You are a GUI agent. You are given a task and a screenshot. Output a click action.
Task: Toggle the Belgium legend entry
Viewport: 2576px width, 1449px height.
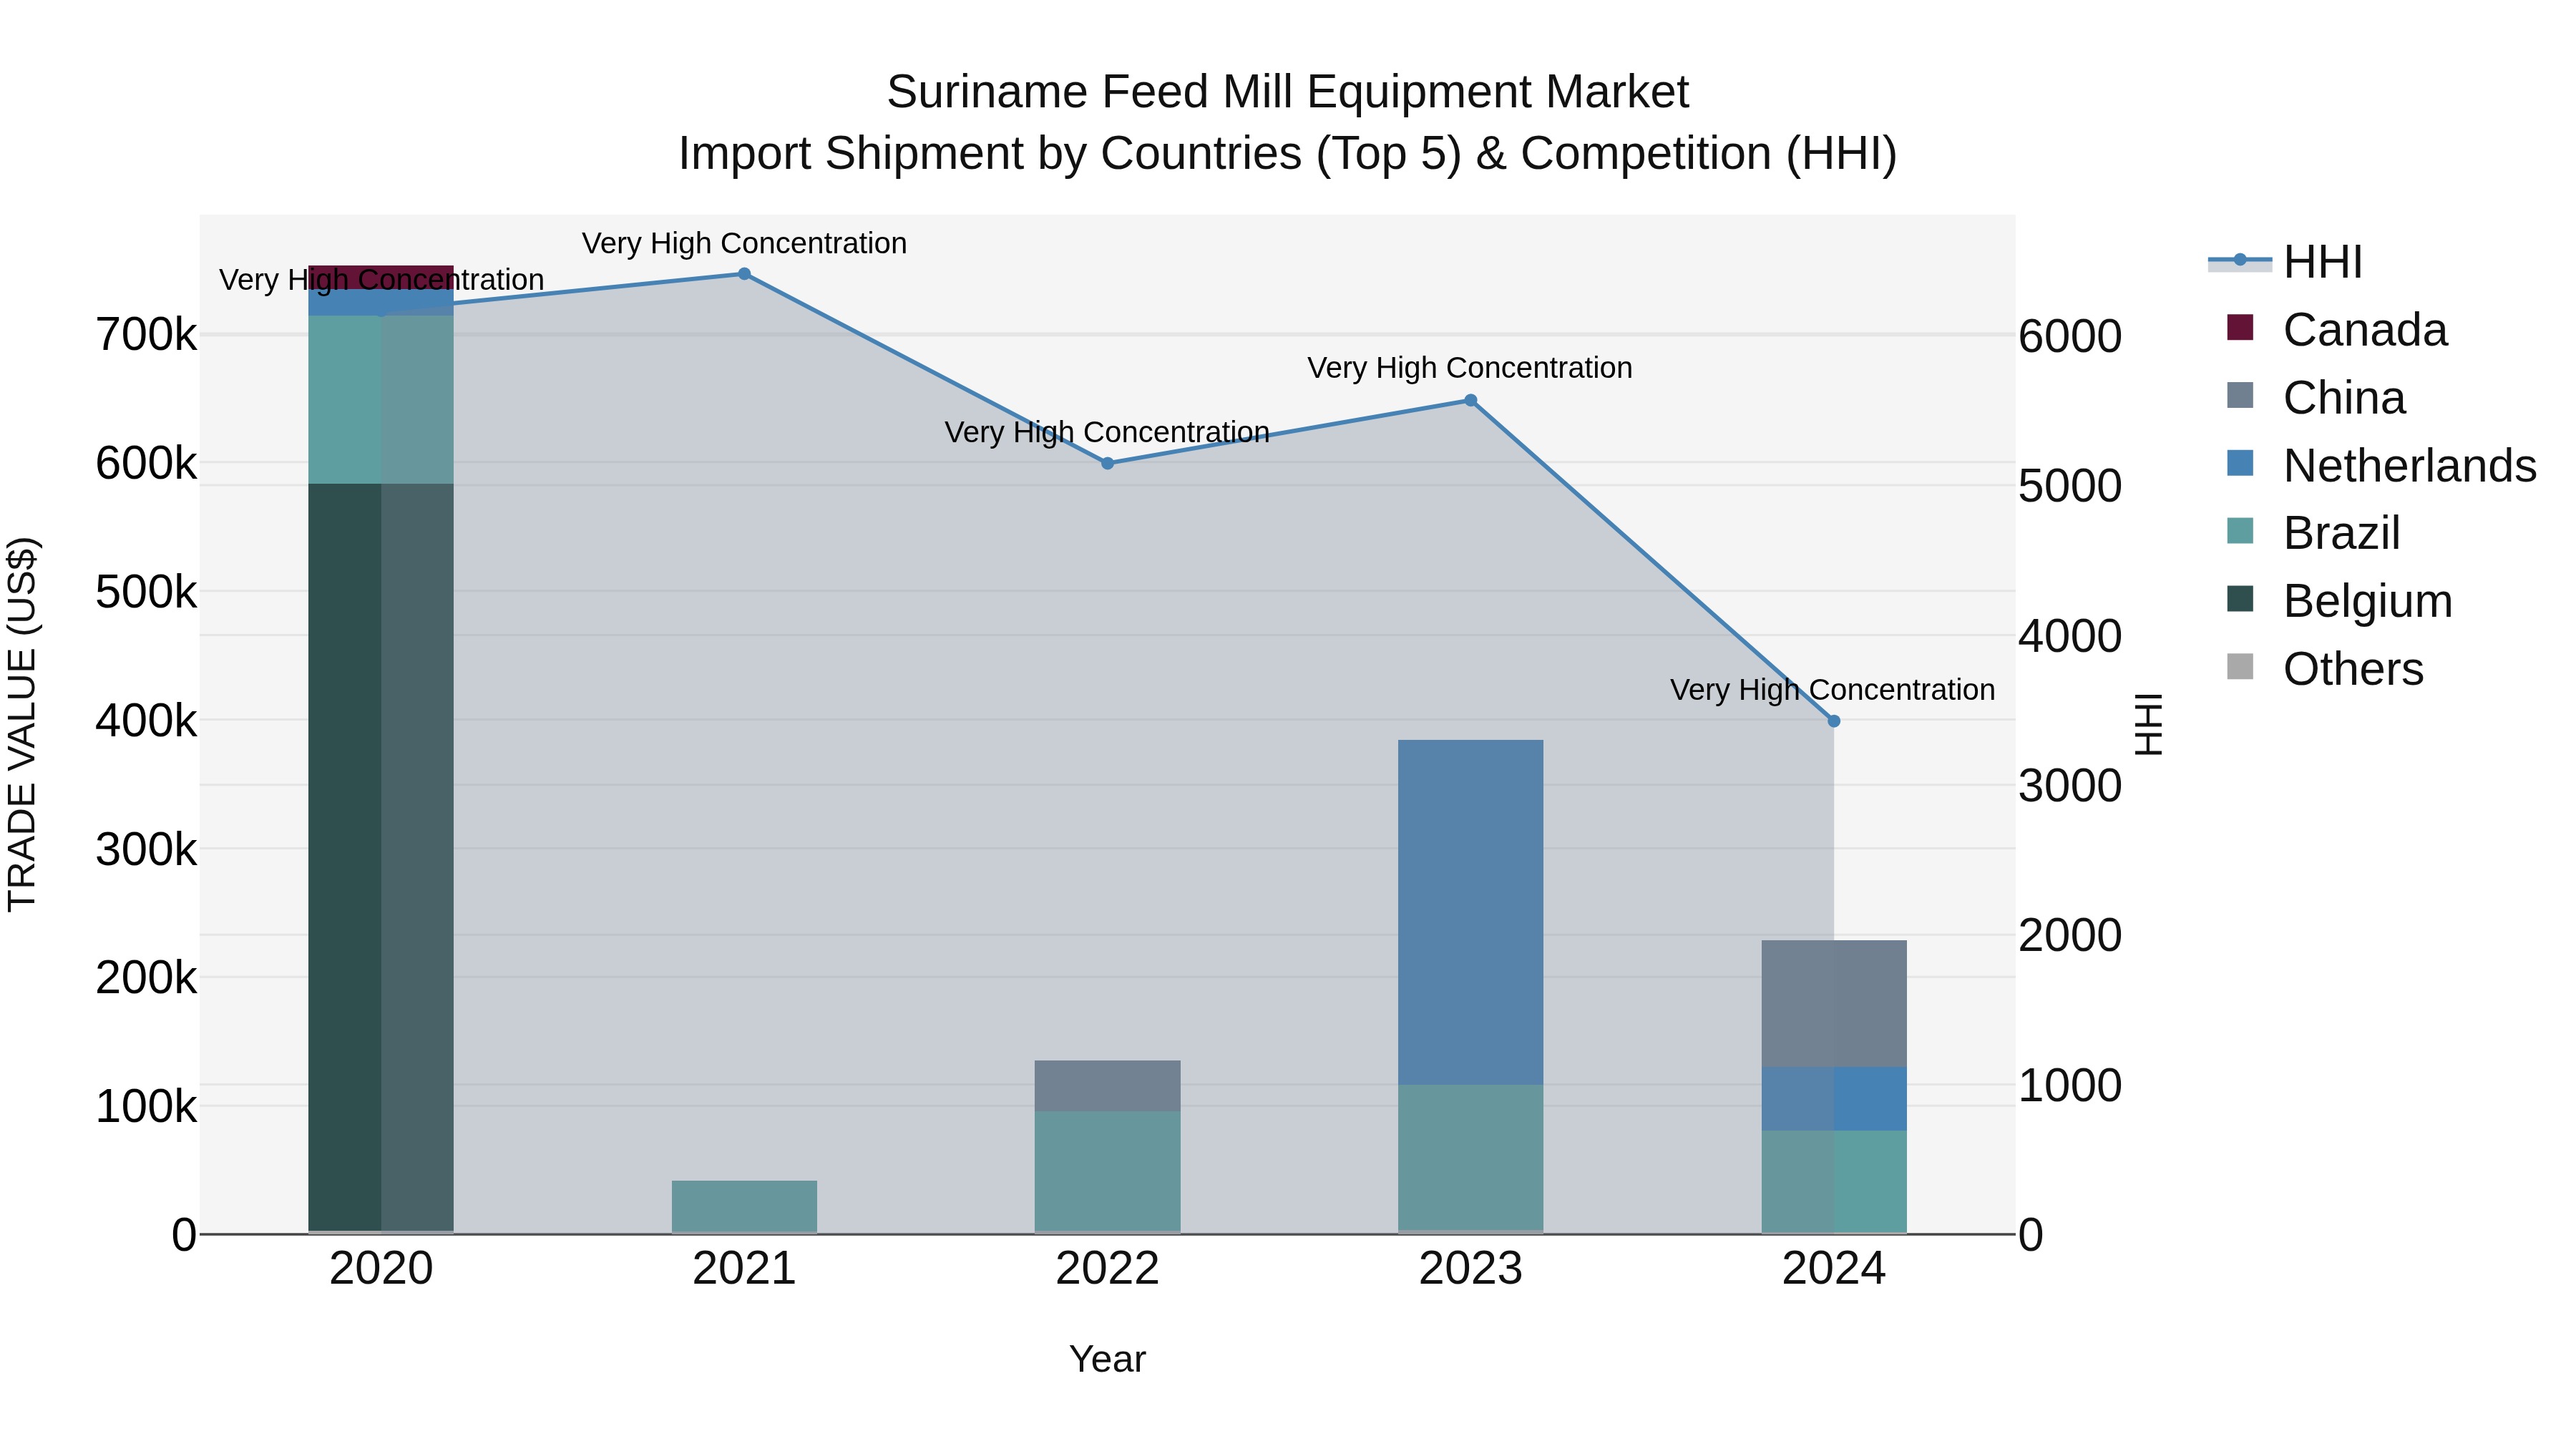pos(2339,601)
